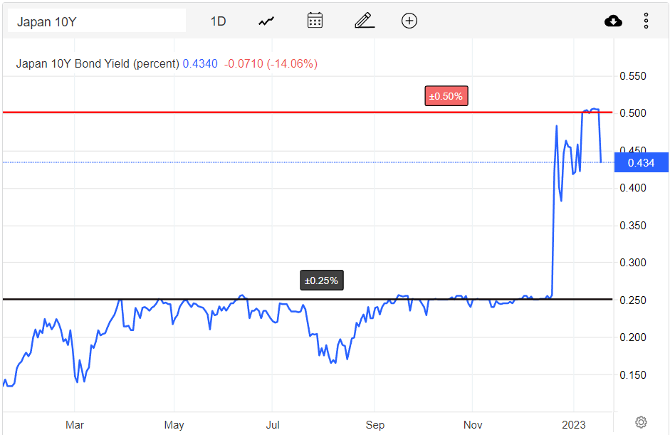Open the chart type line icon
This screenshot has height=435, width=670.
(x=266, y=21)
